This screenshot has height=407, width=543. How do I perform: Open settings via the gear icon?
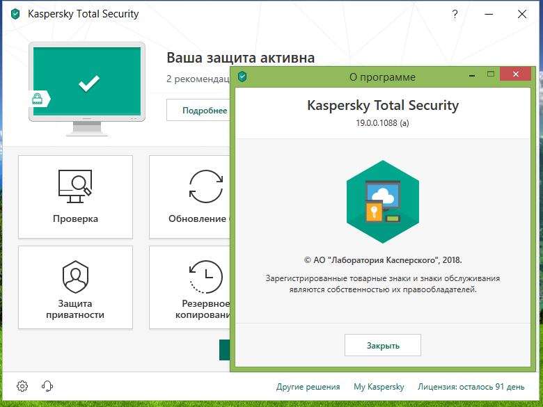(22, 386)
